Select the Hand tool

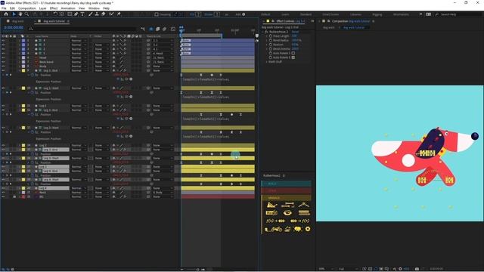pyautogui.click(x=20, y=14)
